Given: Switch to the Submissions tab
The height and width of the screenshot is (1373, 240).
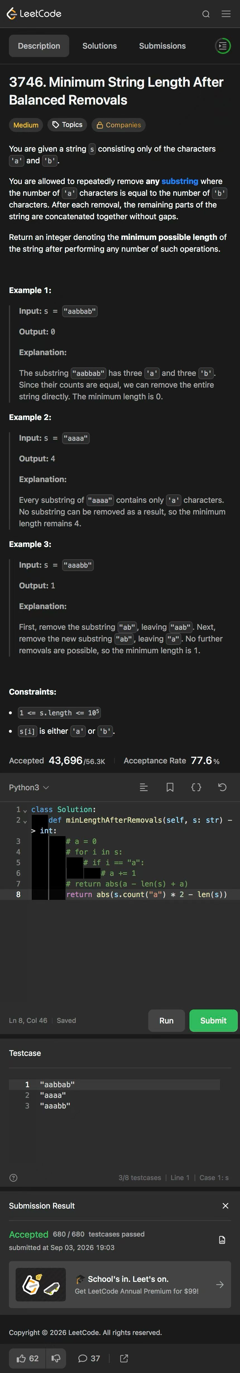Looking at the screenshot, I should 162,46.
